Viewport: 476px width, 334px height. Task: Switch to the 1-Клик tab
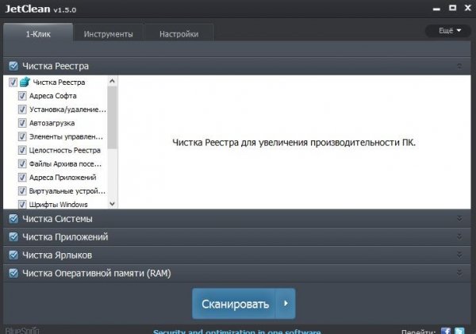(x=38, y=33)
